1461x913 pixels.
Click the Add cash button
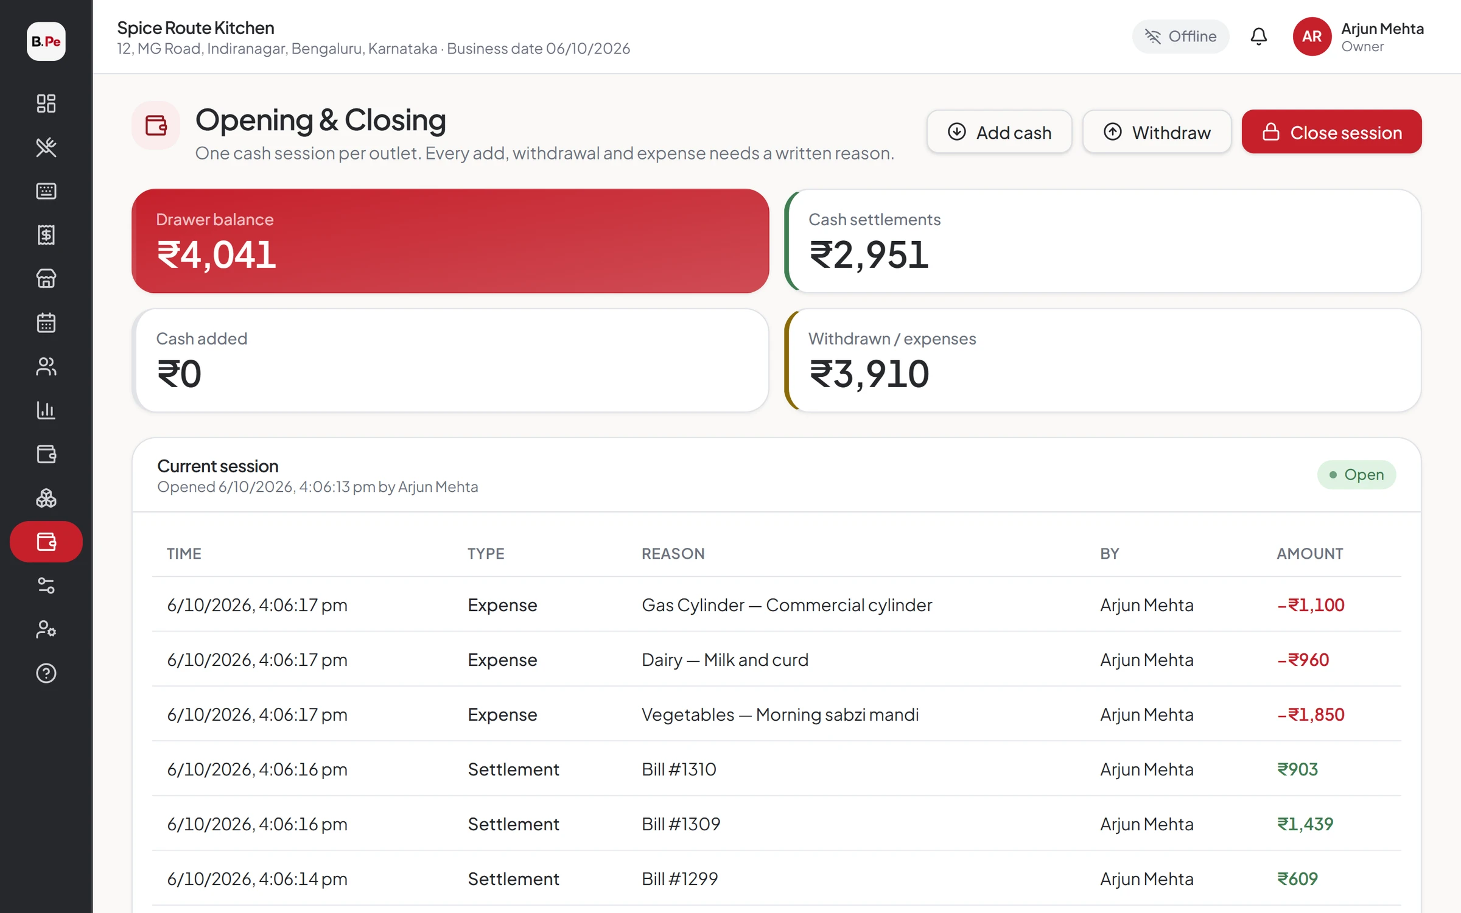pos(999,132)
